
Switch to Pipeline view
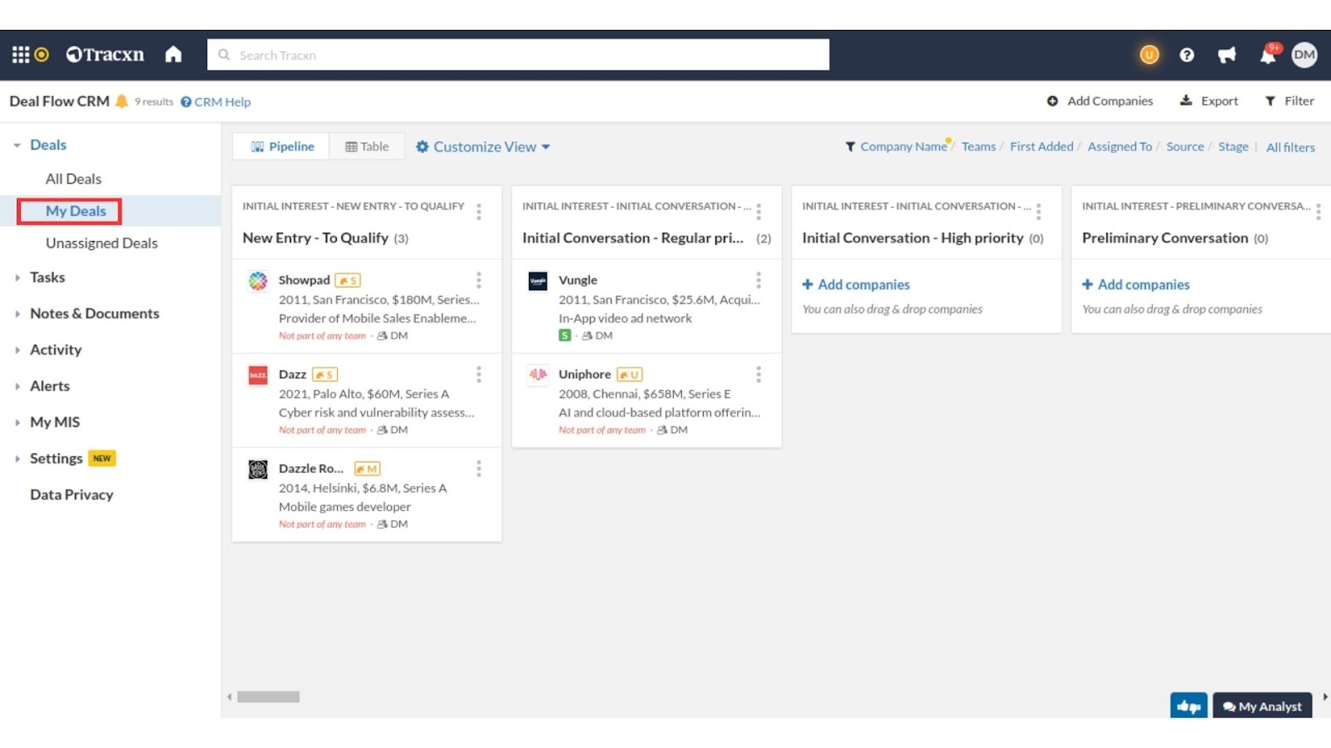pyautogui.click(x=282, y=147)
